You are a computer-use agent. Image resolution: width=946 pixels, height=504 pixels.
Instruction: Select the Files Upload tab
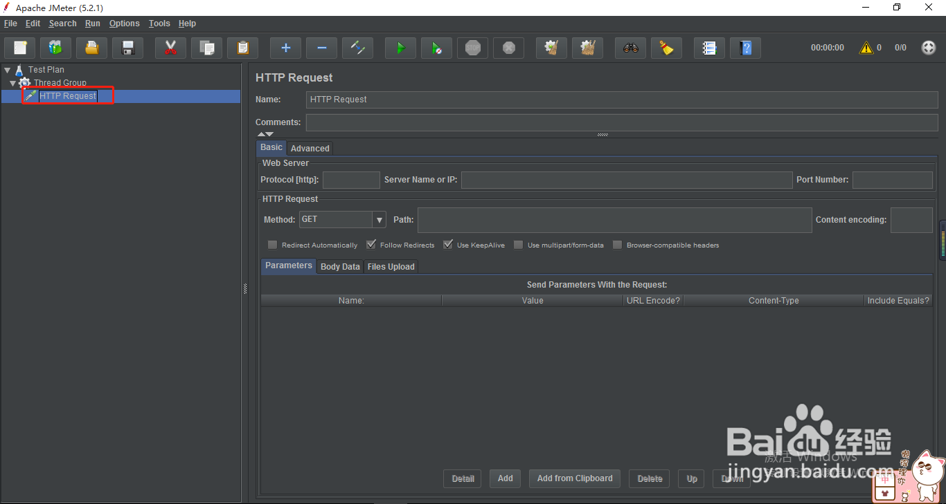391,266
